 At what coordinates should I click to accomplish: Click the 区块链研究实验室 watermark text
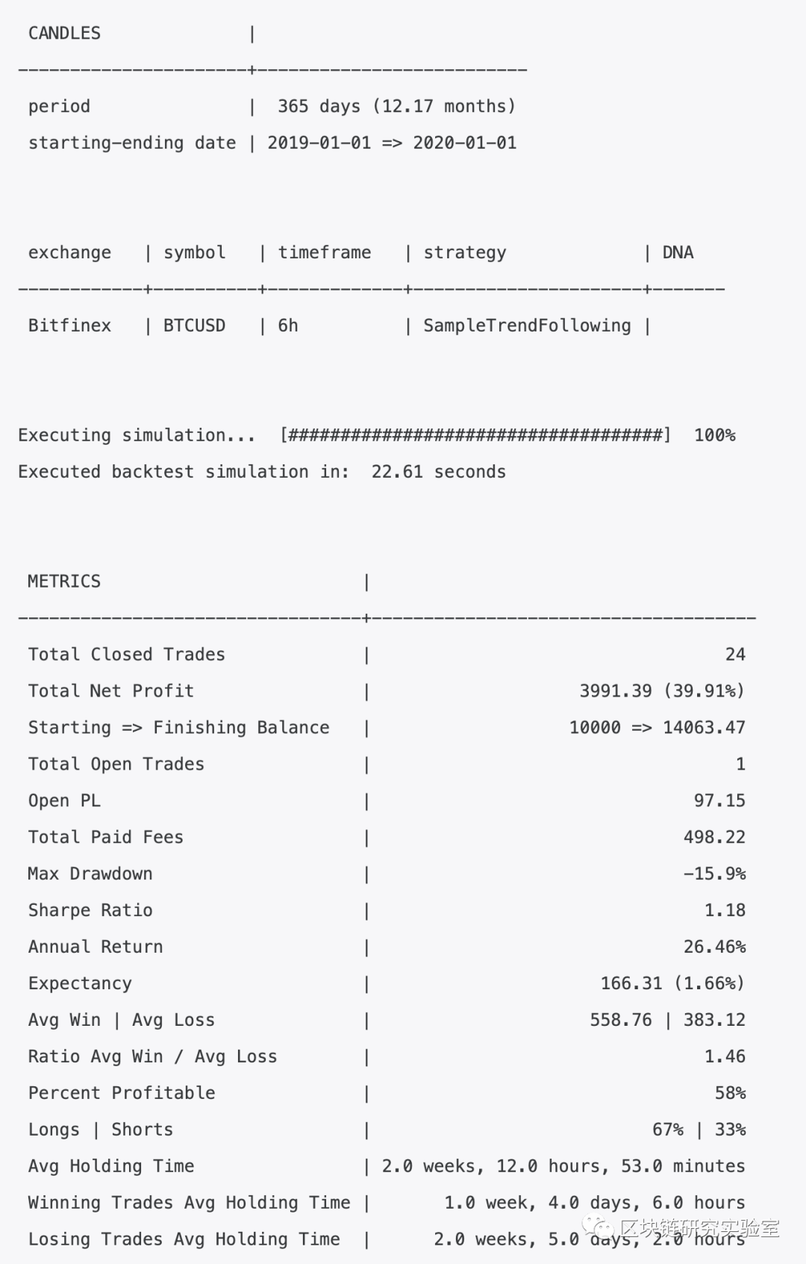[699, 1228]
